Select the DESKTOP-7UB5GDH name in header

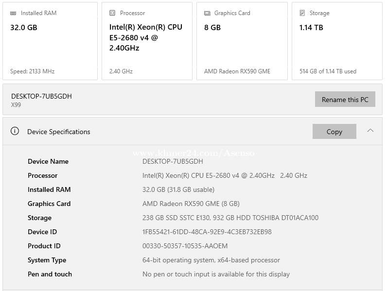(x=41, y=96)
